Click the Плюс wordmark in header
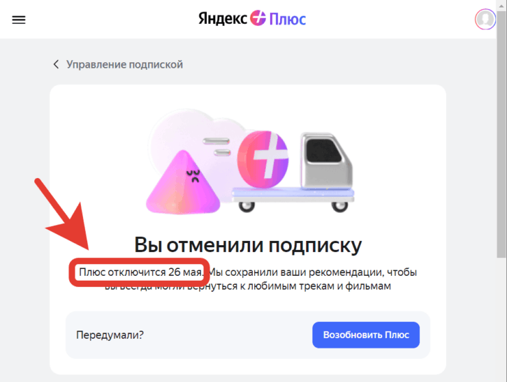507x382 pixels. pyautogui.click(x=288, y=19)
